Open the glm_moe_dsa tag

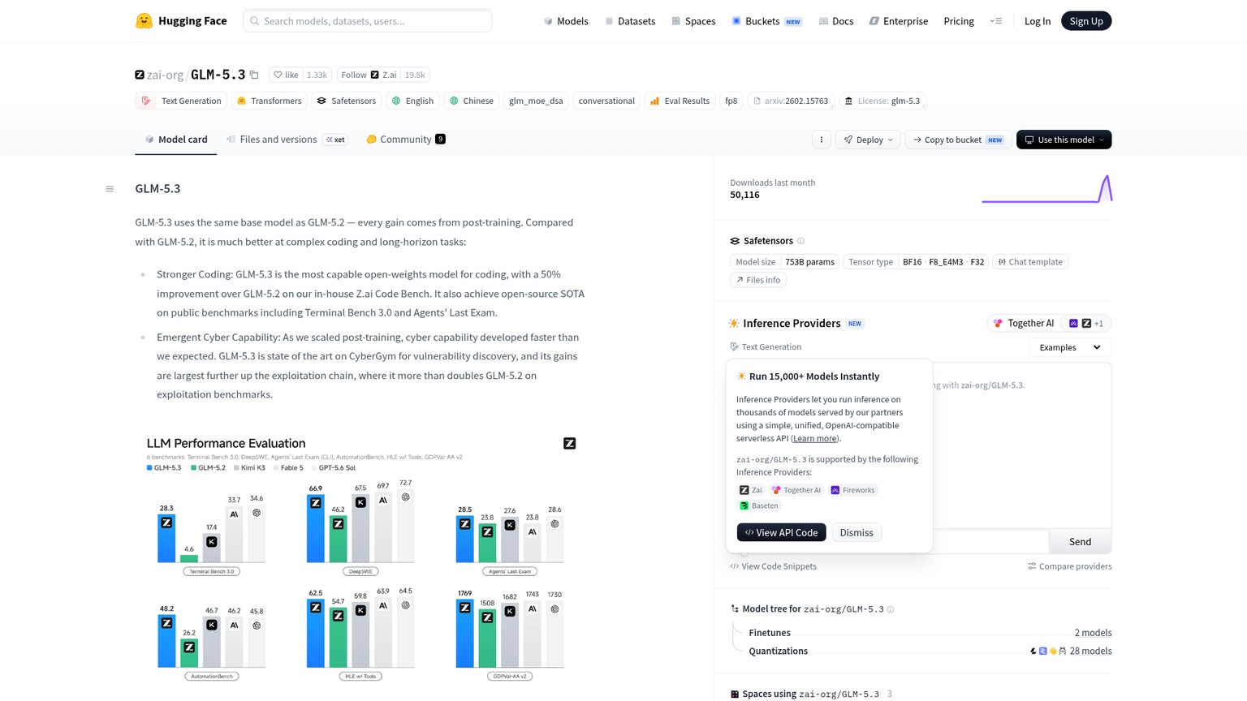click(536, 101)
